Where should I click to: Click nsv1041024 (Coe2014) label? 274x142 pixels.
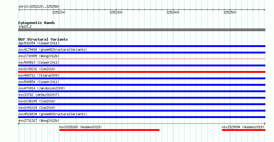[37, 108]
